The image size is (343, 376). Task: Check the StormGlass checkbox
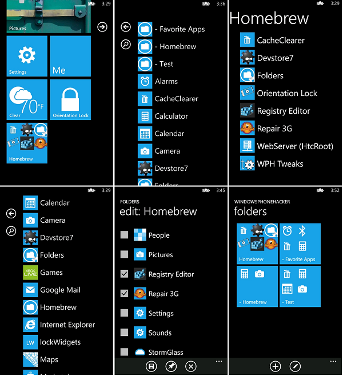pos(124,352)
